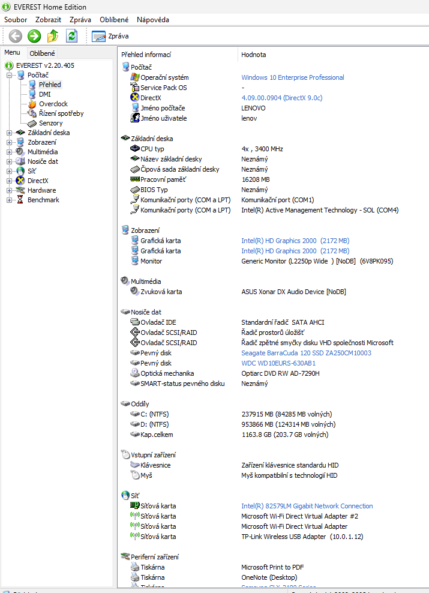Click the Benchmark hourglass icon in tree
This screenshot has height=593, width=429.
click(x=20, y=200)
